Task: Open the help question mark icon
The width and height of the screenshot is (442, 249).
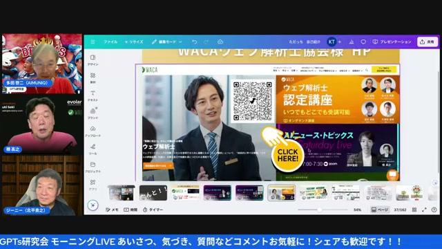Action: 434,210
